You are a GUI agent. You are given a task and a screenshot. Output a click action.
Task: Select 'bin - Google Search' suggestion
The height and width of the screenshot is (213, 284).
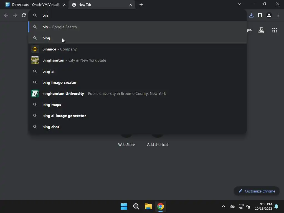click(x=138, y=27)
